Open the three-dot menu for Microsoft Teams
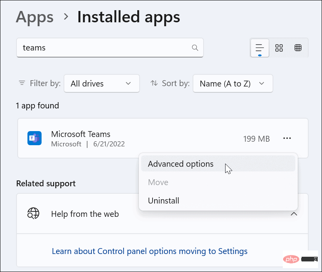The height and width of the screenshot is (272, 322). [x=287, y=138]
